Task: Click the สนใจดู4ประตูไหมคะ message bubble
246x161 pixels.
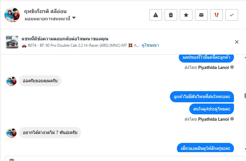Action: click(212, 109)
